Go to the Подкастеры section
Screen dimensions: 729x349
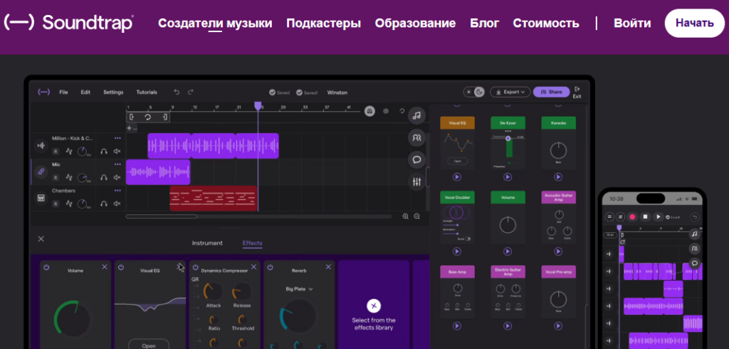tap(324, 24)
